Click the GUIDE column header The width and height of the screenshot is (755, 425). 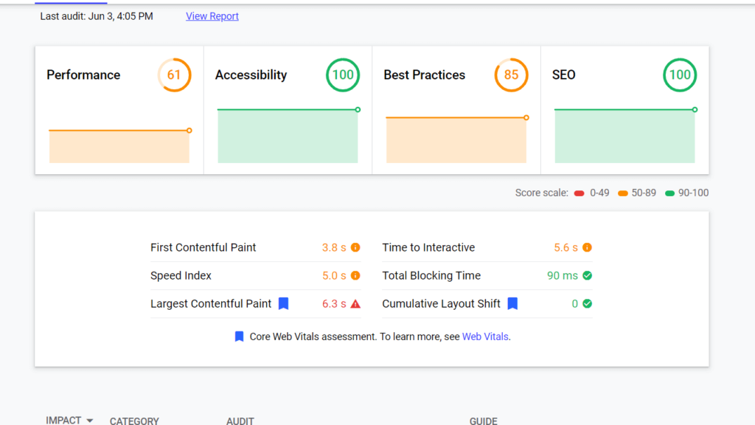tap(484, 421)
